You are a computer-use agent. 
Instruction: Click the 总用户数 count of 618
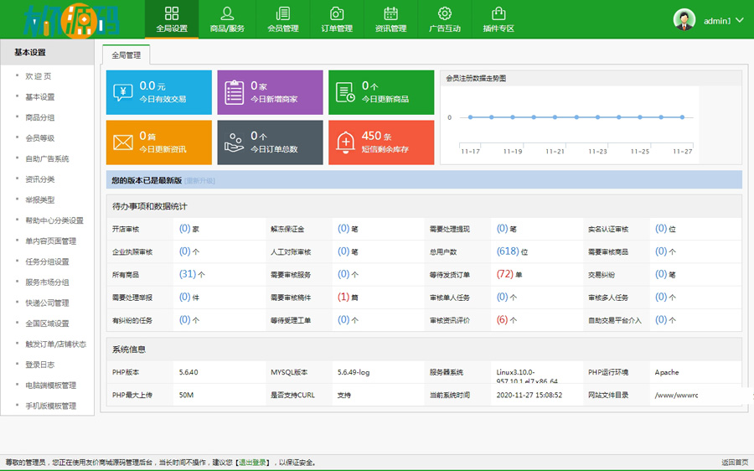[x=508, y=251]
